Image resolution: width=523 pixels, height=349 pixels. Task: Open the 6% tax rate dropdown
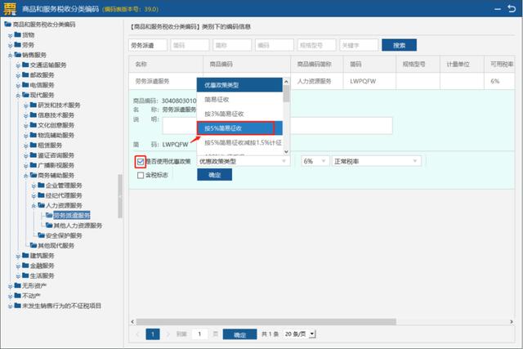click(x=315, y=162)
